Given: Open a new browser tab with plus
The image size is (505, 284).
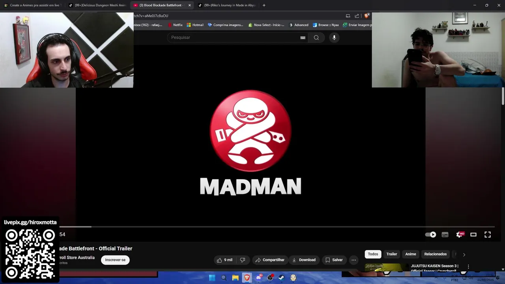Looking at the screenshot, I should point(264,5).
